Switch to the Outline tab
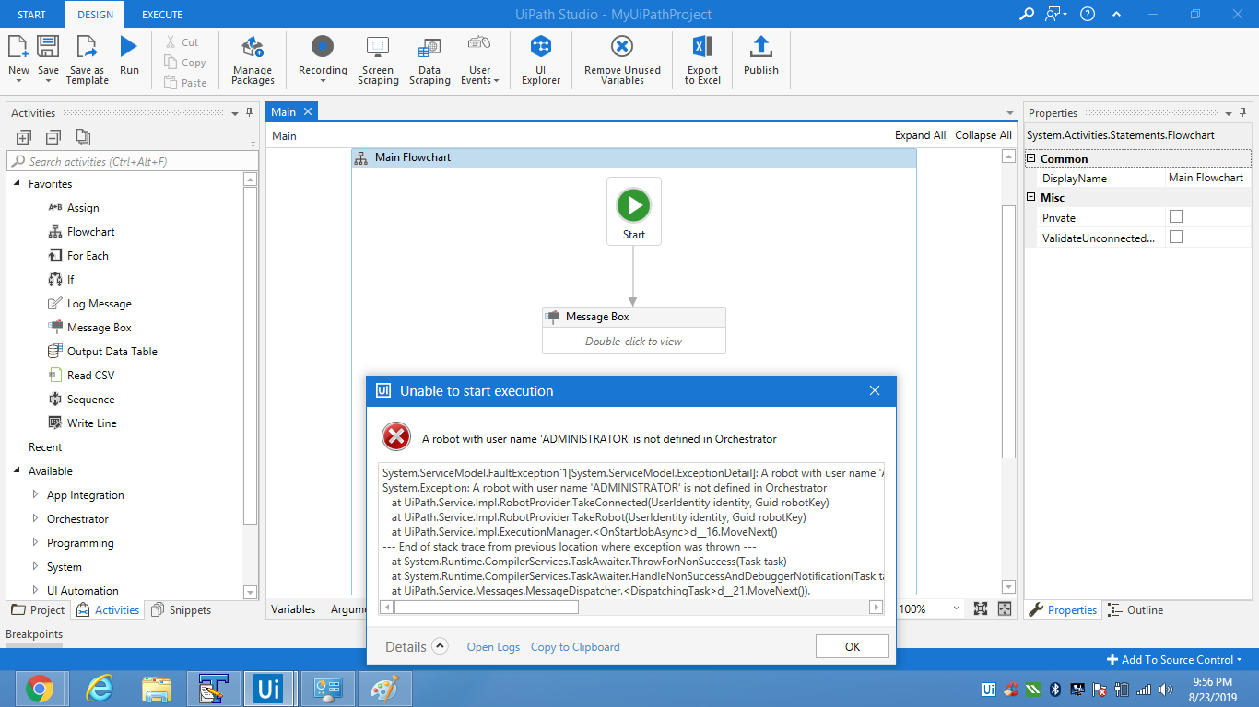The width and height of the screenshot is (1259, 707). 1135,609
